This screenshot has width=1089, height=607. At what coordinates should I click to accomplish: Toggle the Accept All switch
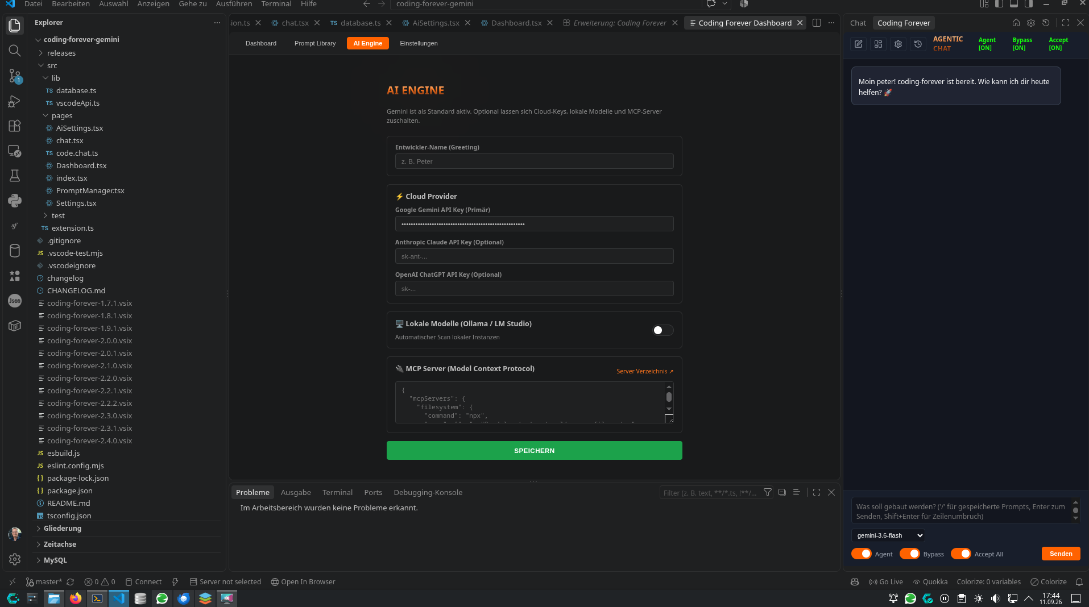pyautogui.click(x=960, y=554)
